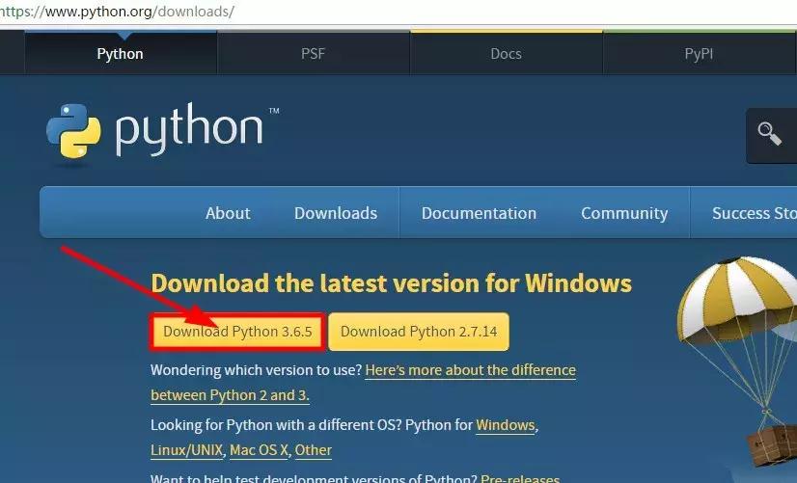Open the About menu
The image size is (797, 483).
pyautogui.click(x=228, y=213)
